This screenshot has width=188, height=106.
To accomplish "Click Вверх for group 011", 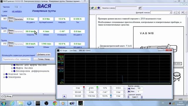I will click(11, 30).
